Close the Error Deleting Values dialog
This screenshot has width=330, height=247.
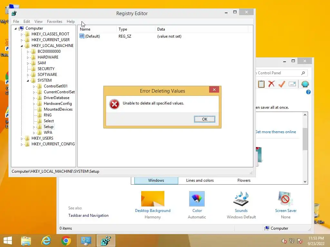(214, 90)
